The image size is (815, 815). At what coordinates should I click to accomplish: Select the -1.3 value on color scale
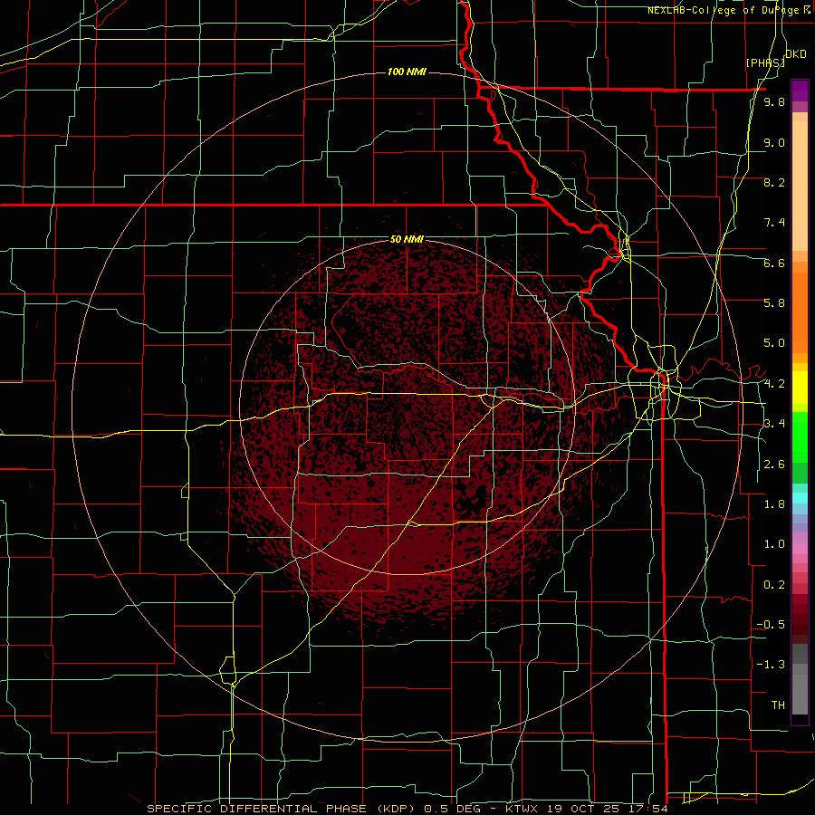(771, 665)
